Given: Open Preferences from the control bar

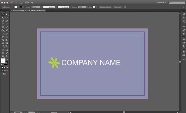Looking at the screenshot, I should tap(117, 7).
